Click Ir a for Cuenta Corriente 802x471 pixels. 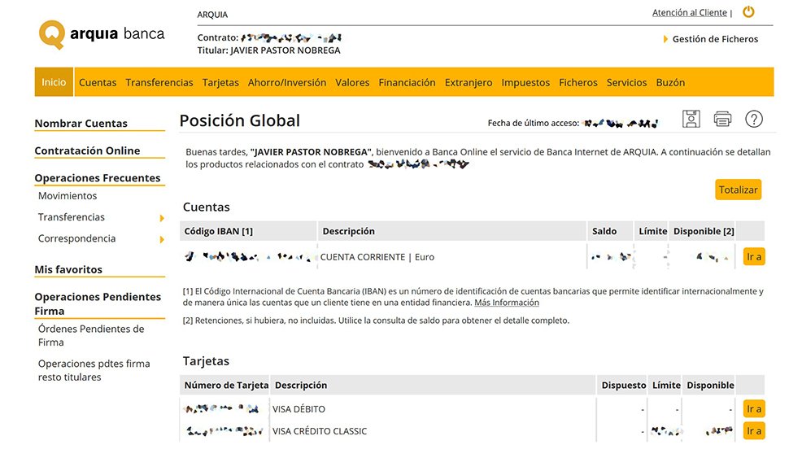click(x=754, y=257)
